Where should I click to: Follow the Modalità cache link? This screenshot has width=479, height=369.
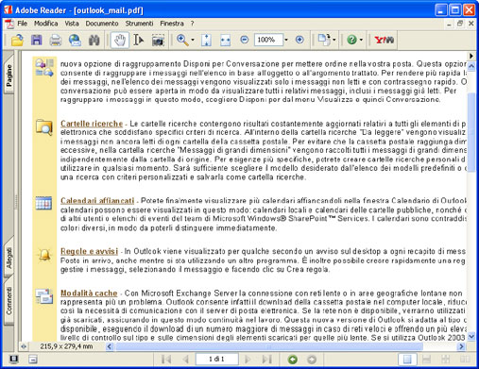89,294
